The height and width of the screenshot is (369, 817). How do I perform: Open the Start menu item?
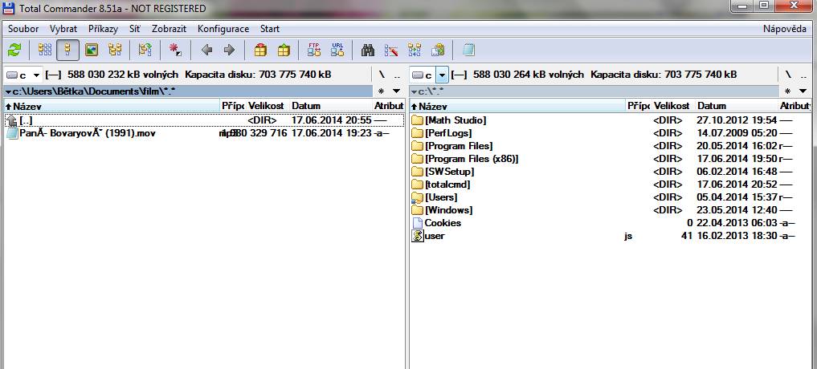(270, 29)
